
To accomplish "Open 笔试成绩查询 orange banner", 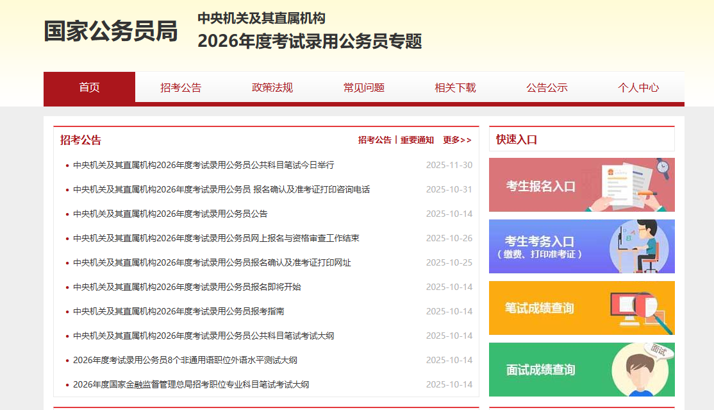I will [539, 308].
